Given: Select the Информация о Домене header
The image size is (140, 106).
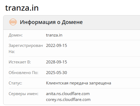Looking at the screenshot, I should point(51,22).
